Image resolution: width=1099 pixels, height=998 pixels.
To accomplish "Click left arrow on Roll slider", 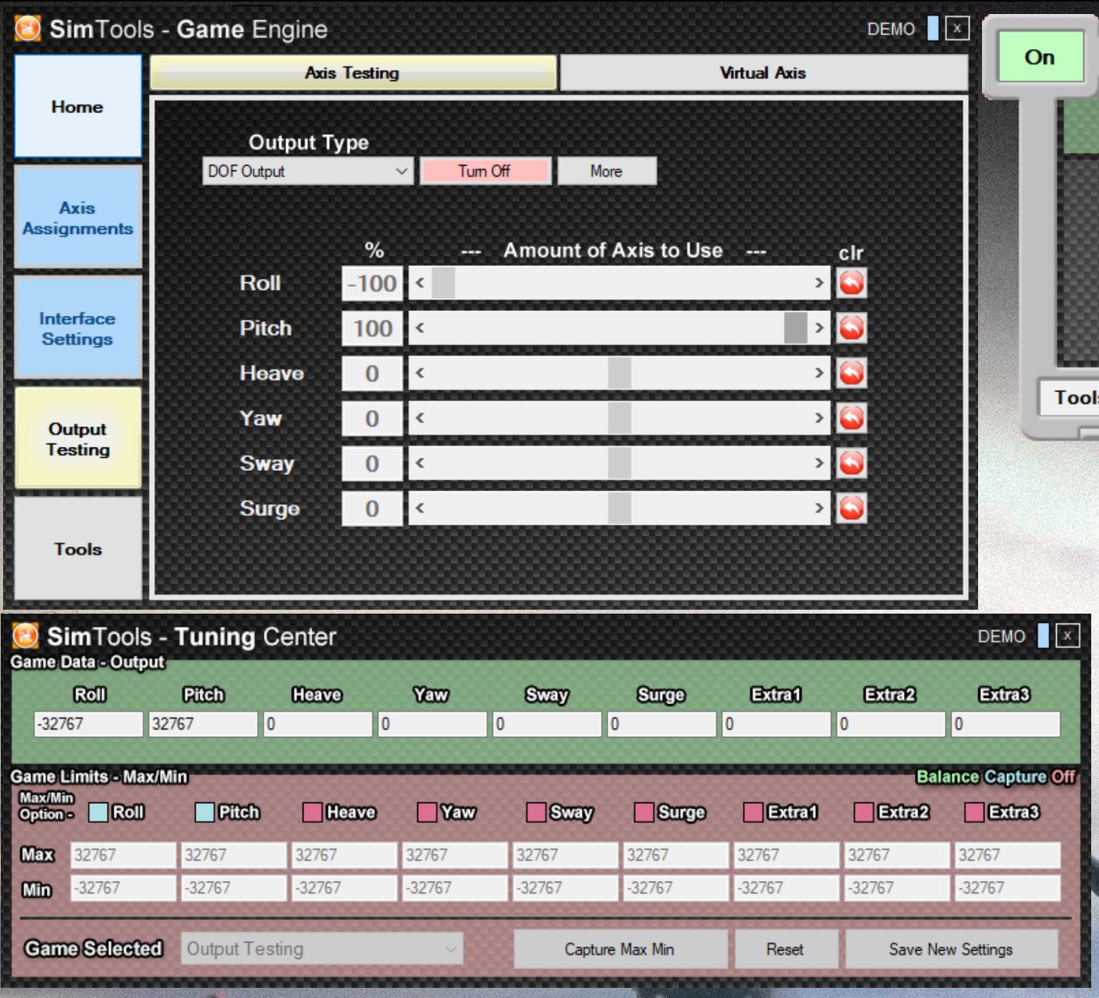I will 420,283.
